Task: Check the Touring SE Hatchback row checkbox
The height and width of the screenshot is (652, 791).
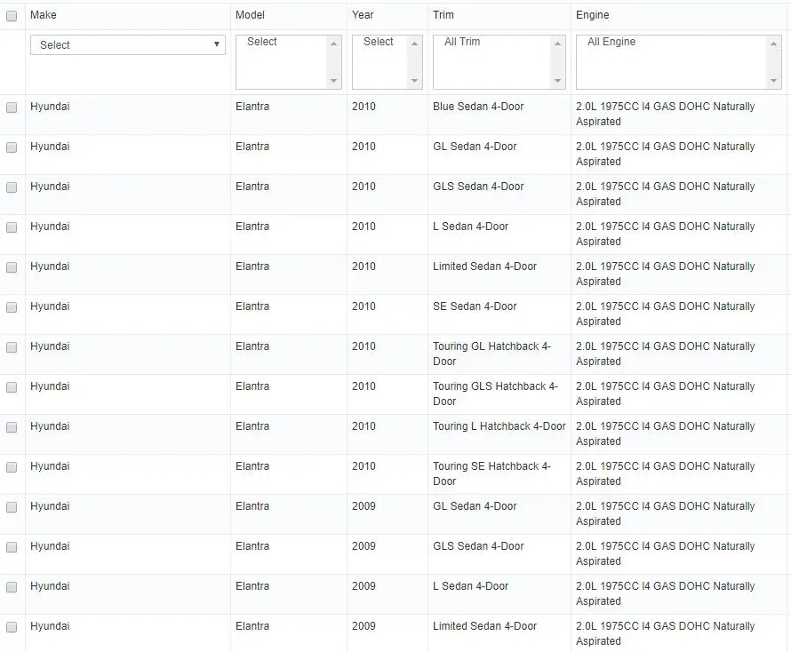Action: (11, 467)
